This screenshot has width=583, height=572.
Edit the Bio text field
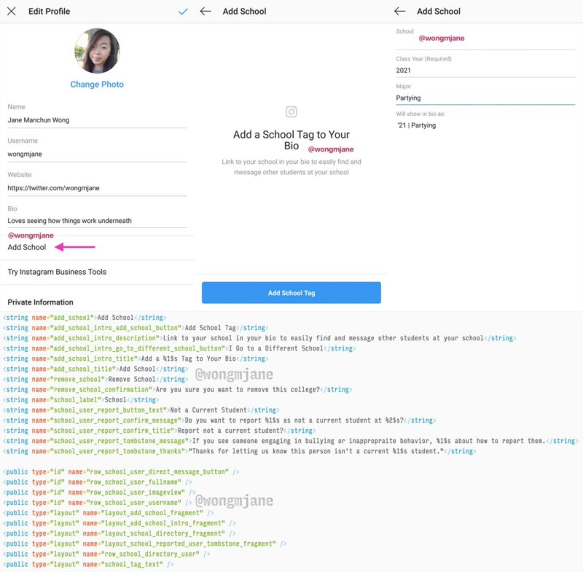click(x=97, y=221)
